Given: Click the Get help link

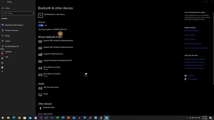Looking at the screenshot, I should 191,76.
